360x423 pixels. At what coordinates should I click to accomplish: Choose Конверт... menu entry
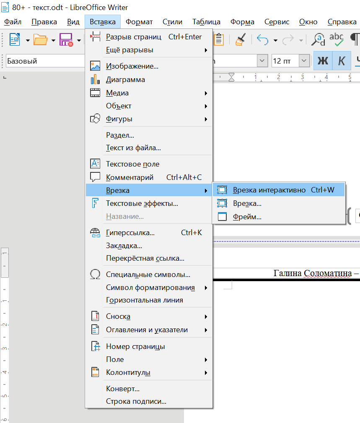(149, 388)
